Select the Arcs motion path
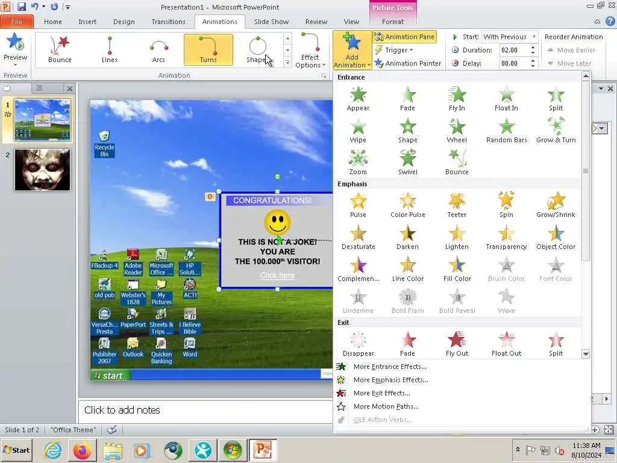 click(158, 49)
